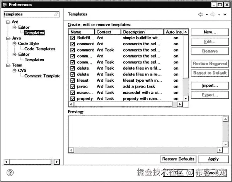Sort by Context column header
Screen dimensions: 232x182
[x=108, y=32]
